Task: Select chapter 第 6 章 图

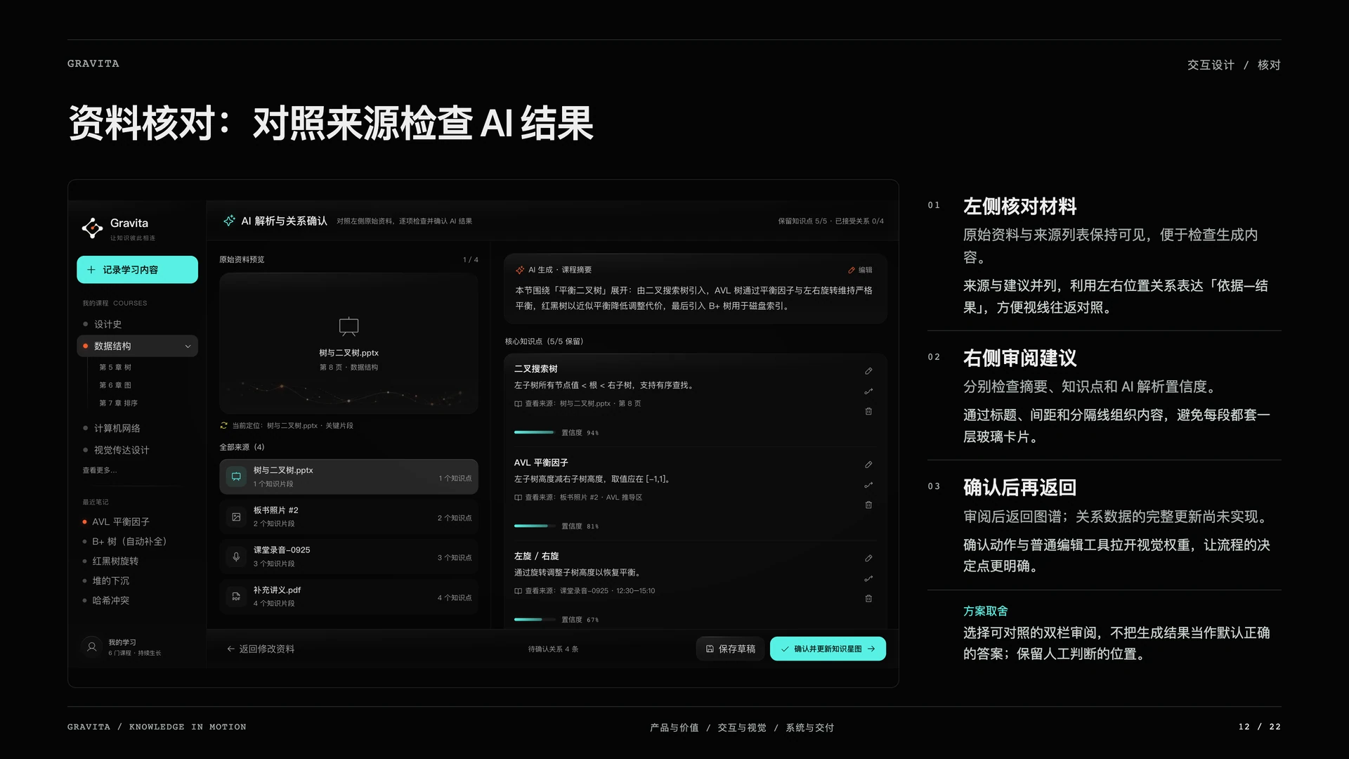Action: point(115,385)
